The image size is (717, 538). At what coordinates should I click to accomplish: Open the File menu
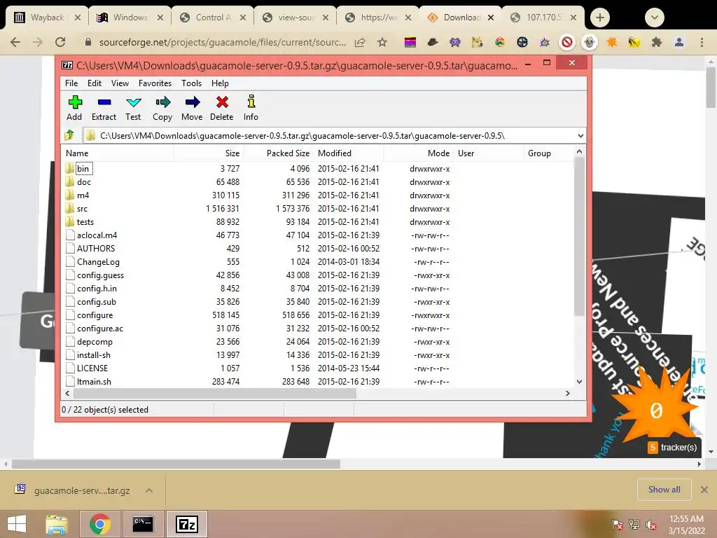71,83
